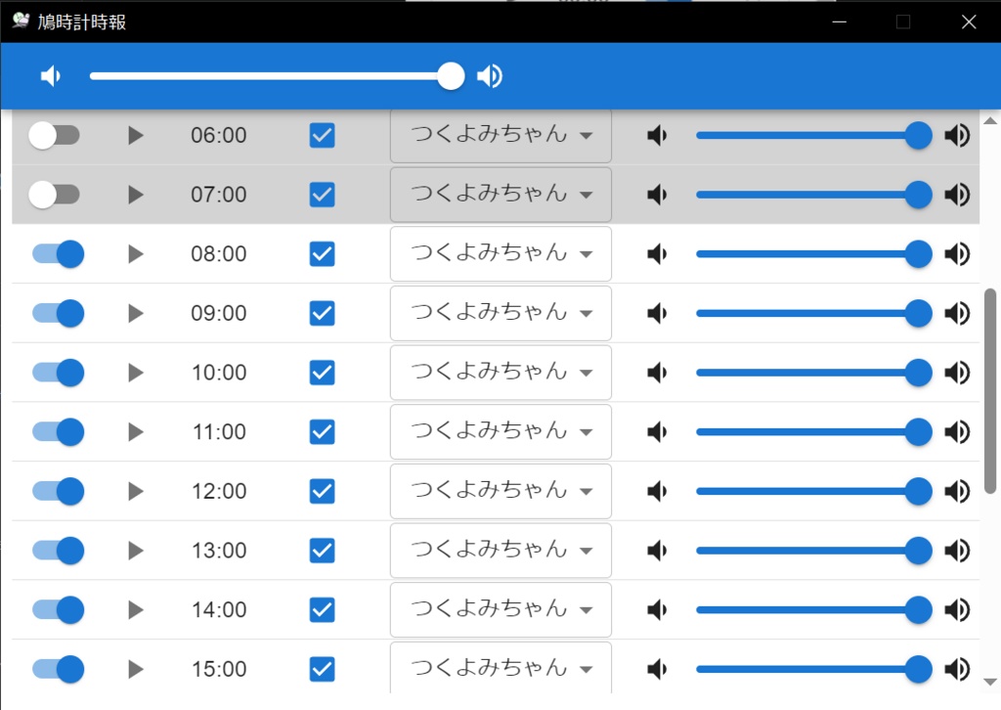The height and width of the screenshot is (710, 1001).
Task: Open the 14:00 voice dropdown
Action: coord(500,609)
